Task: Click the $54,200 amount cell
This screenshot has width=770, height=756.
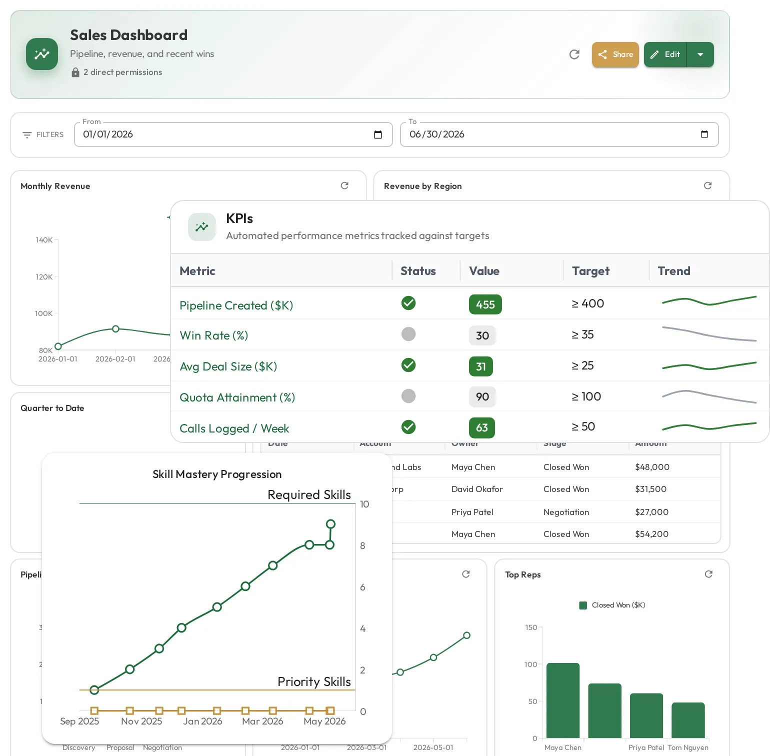Action: click(x=651, y=534)
